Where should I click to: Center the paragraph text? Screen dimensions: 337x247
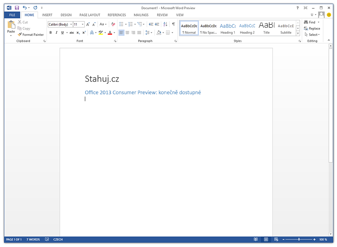pyautogui.click(x=128, y=33)
